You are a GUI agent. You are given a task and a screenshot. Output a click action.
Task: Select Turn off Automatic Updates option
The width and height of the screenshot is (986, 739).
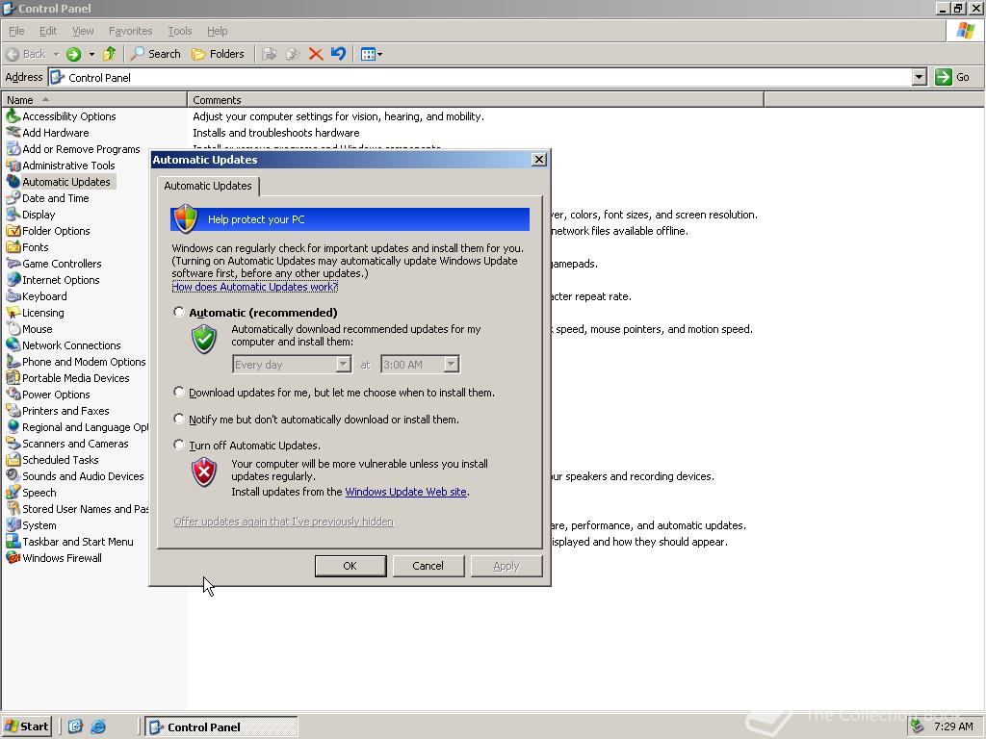(179, 445)
